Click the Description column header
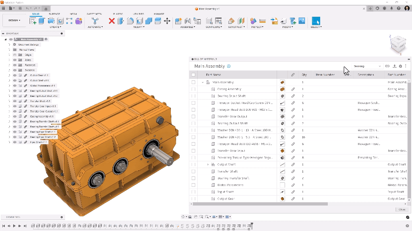 [x=366, y=74]
